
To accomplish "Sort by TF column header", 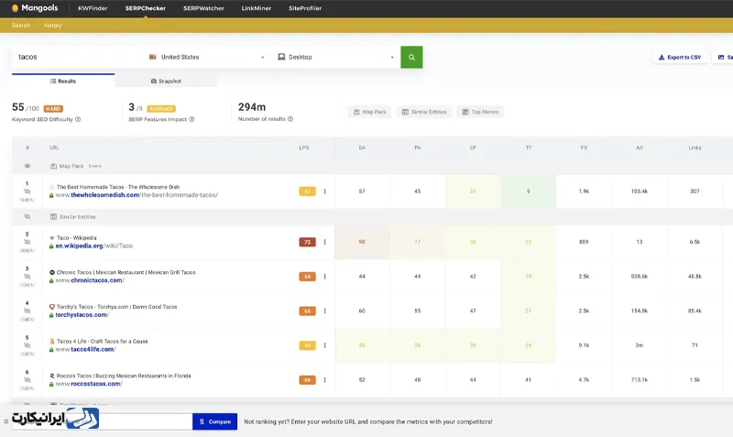I will pyautogui.click(x=529, y=147).
